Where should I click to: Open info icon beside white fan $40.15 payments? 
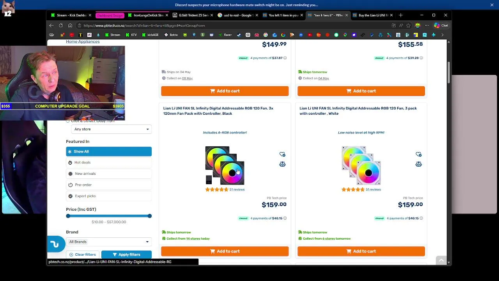click(421, 219)
